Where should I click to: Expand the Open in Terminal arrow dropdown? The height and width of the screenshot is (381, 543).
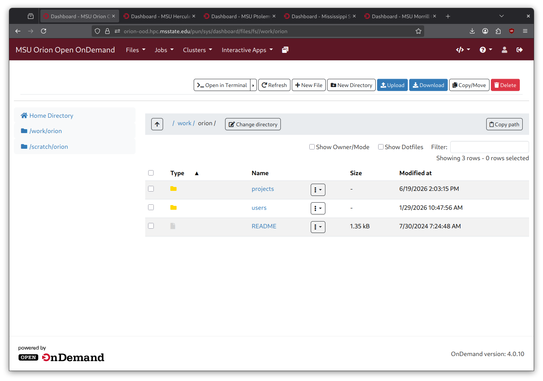[x=253, y=85]
